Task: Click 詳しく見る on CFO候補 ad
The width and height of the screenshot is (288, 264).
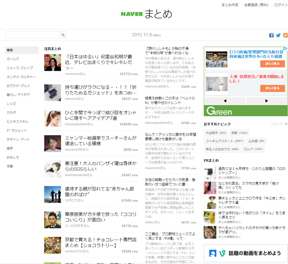Action: (x=272, y=64)
